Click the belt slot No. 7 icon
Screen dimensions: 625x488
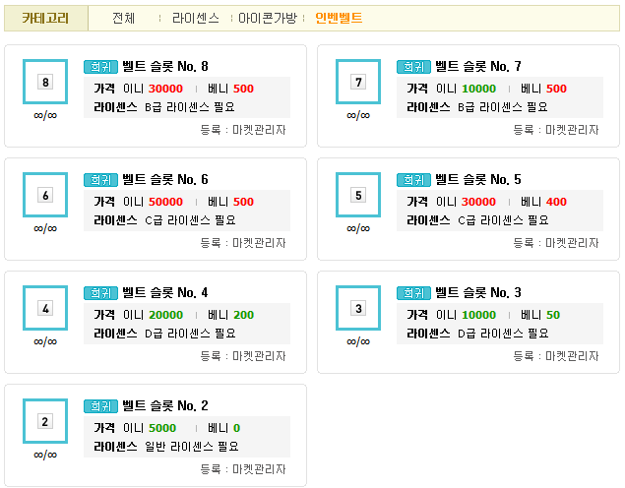pos(358,82)
